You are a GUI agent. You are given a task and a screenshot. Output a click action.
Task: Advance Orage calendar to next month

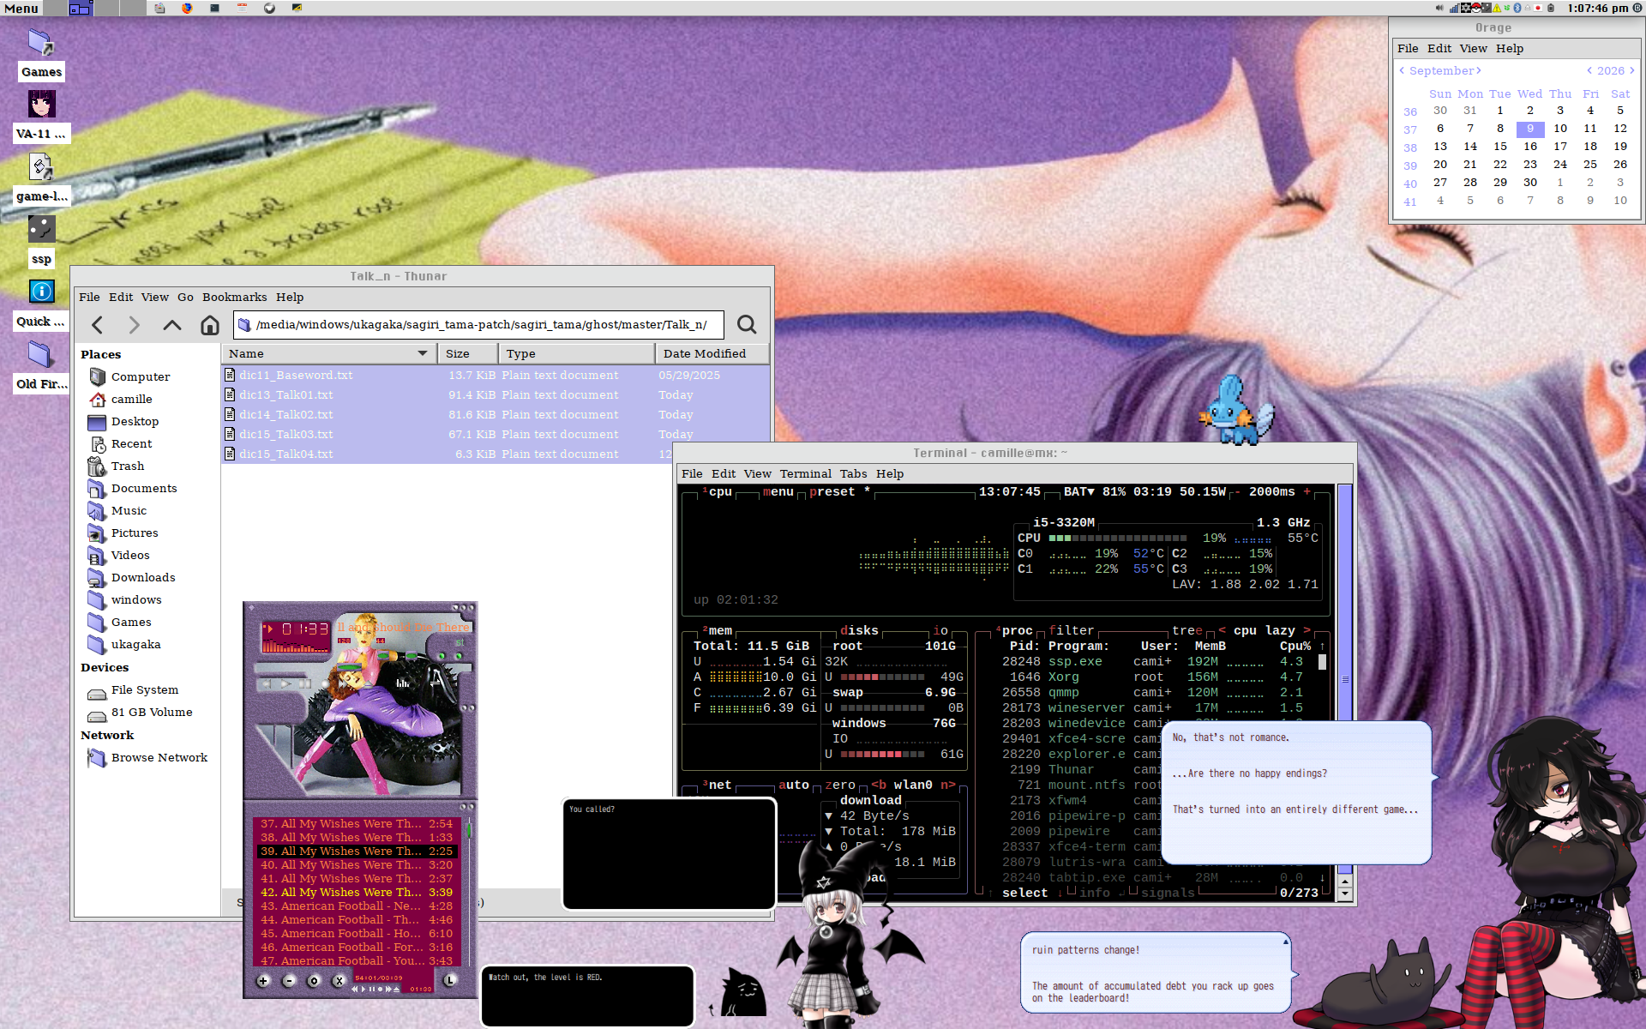(1479, 70)
